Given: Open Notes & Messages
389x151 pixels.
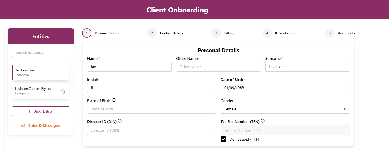Looking at the screenshot, I should (41, 125).
